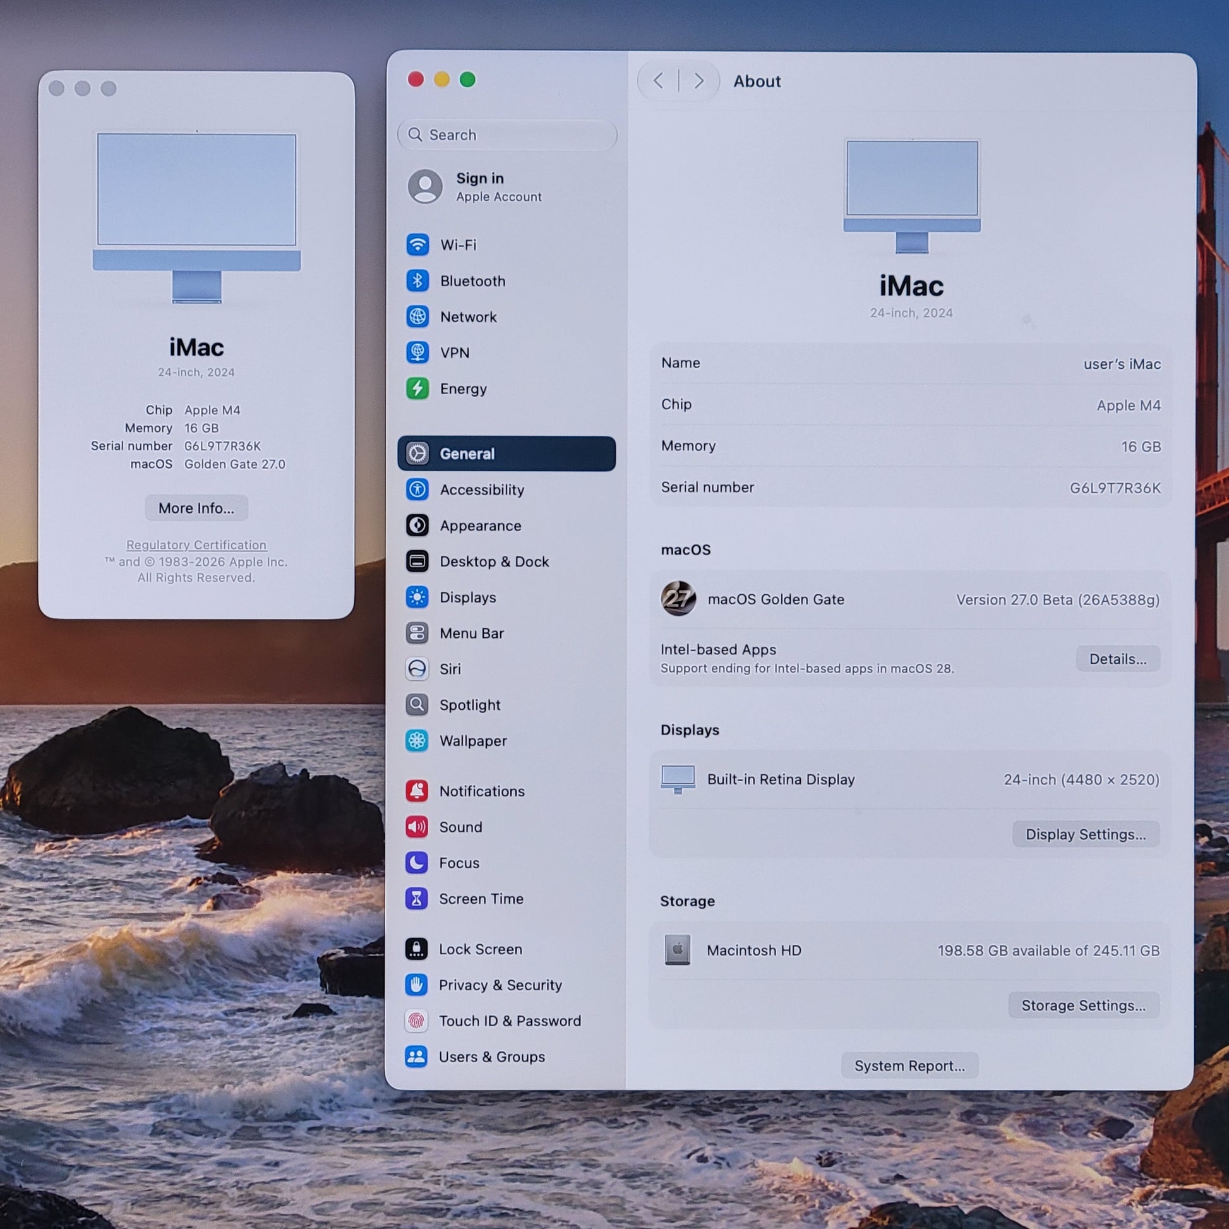Click the serial number G6L9T7R36K in Settings

(x=1115, y=488)
